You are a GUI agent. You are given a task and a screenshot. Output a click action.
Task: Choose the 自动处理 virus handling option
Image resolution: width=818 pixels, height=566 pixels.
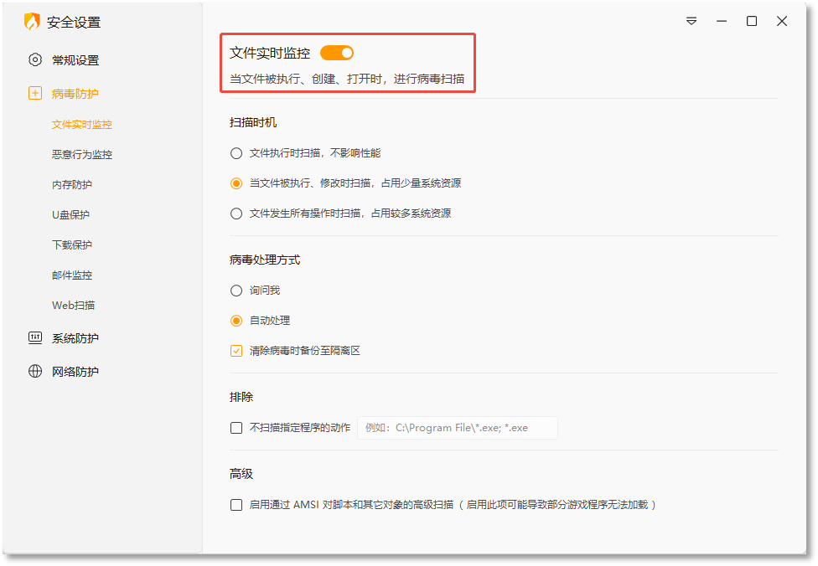[x=236, y=321]
